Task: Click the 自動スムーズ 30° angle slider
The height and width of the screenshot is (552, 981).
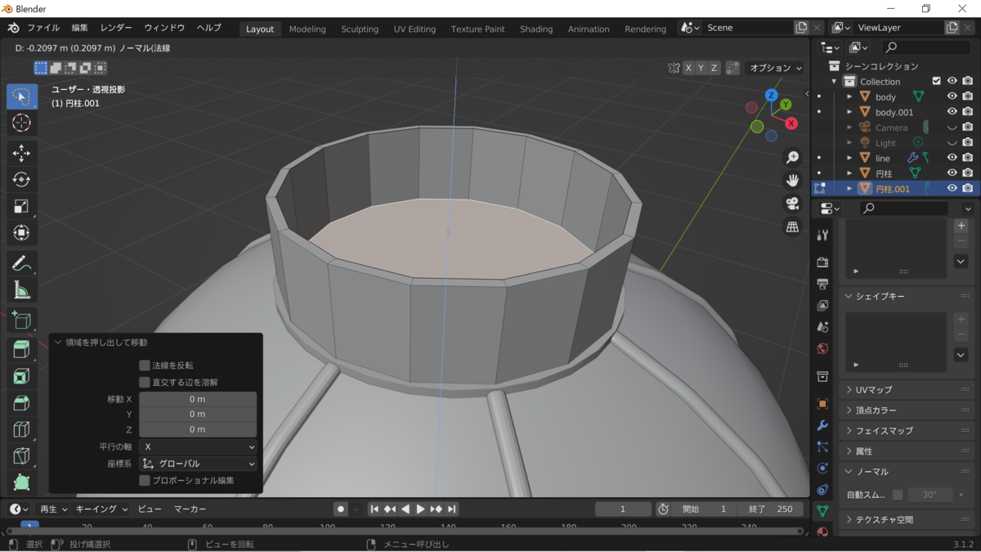Action: [x=930, y=495]
